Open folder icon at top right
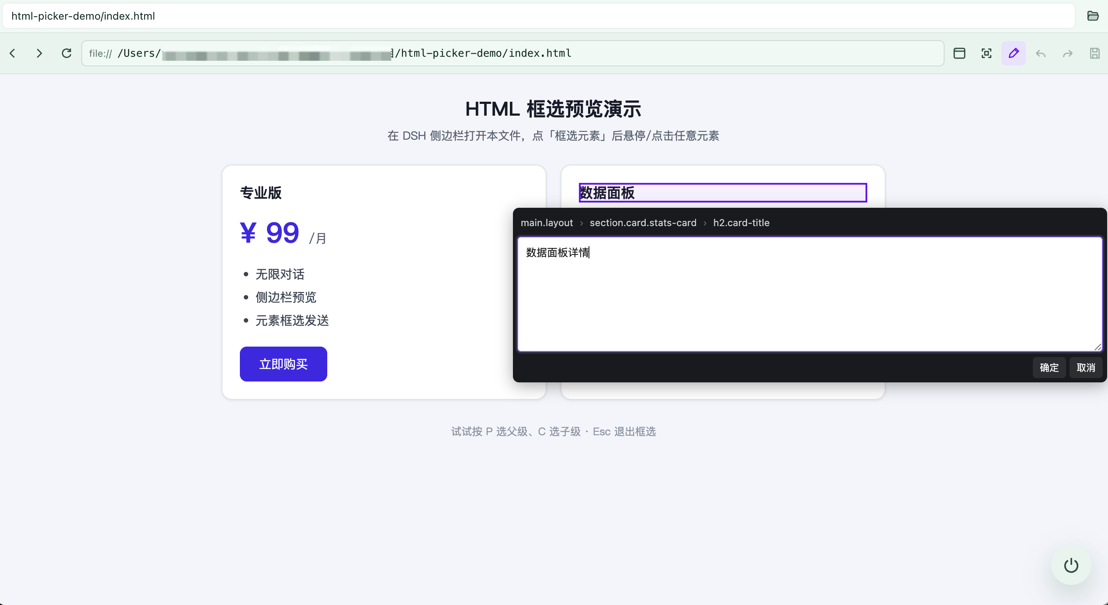The width and height of the screenshot is (1108, 605). 1093,16
